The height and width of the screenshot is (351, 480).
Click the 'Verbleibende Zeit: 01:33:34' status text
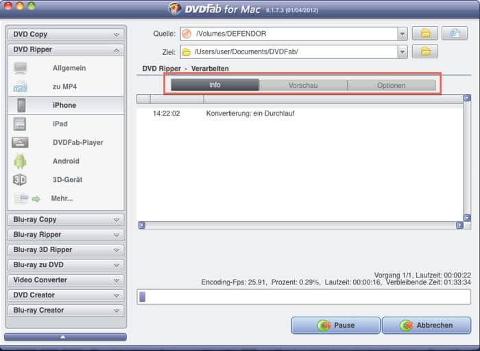coord(429,282)
